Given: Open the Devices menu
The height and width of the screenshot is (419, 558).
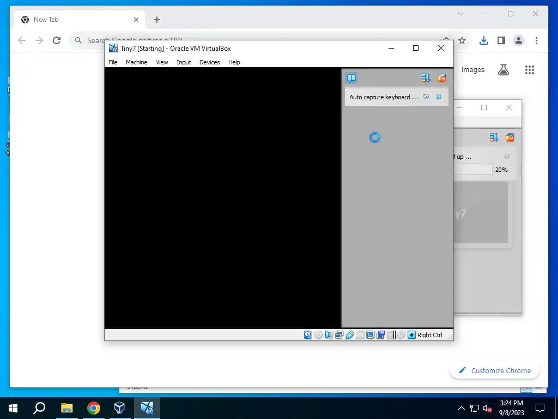Looking at the screenshot, I should click(209, 62).
